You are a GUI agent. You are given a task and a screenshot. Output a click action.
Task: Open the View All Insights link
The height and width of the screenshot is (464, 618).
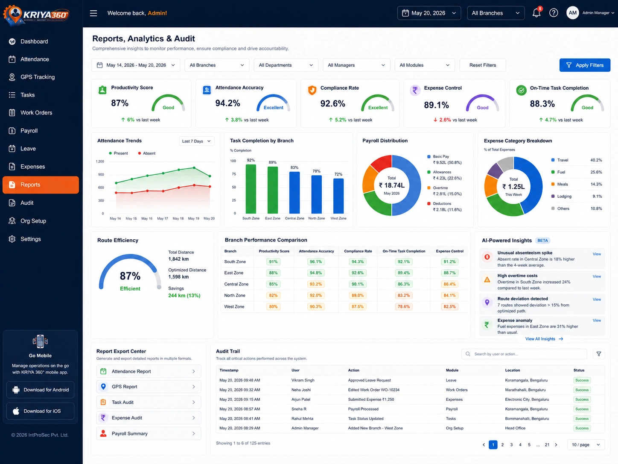[x=544, y=339]
